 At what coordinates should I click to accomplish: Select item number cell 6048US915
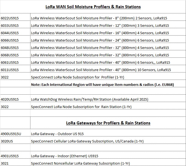[10, 48]
